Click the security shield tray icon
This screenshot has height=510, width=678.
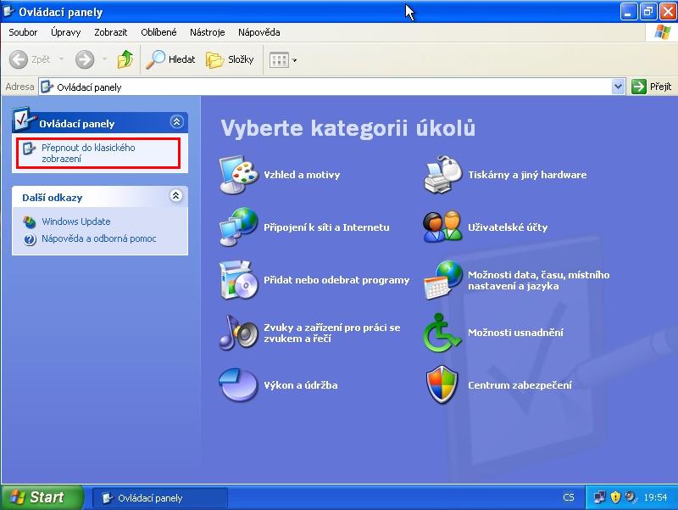click(615, 497)
